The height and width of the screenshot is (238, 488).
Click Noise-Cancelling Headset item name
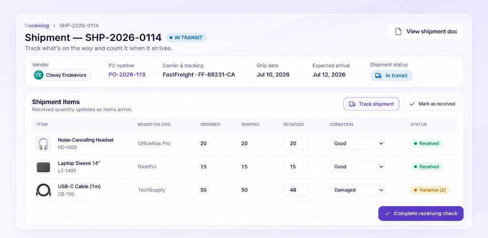point(86,140)
